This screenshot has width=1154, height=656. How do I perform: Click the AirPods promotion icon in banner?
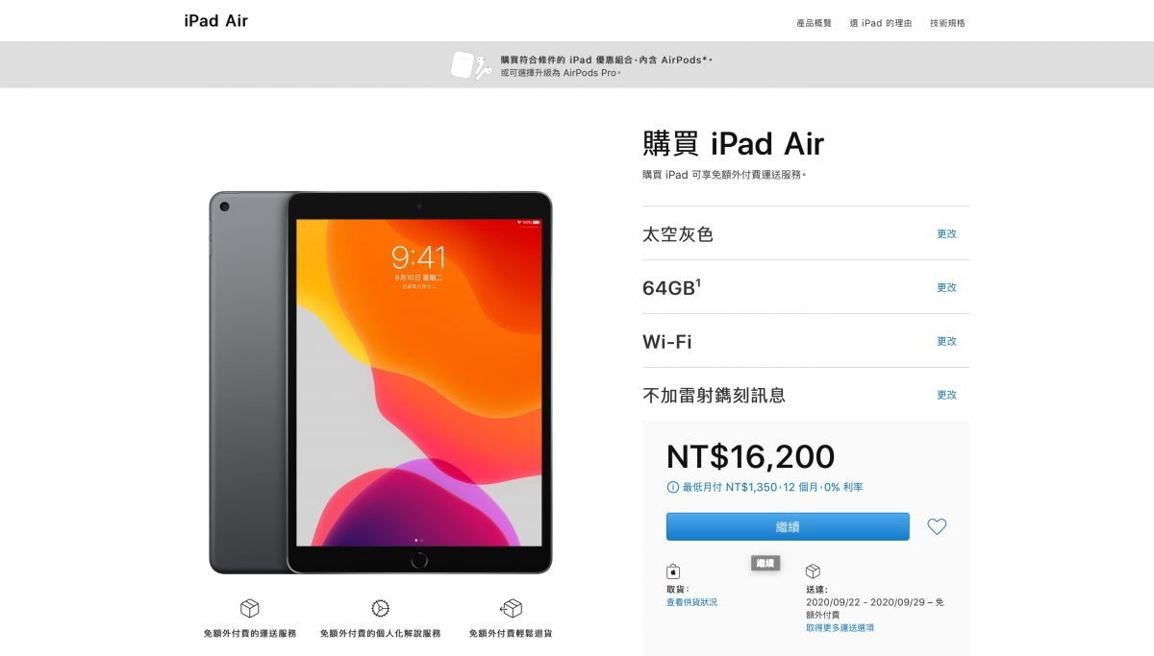tap(471, 65)
